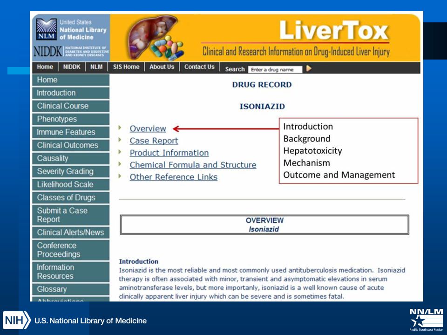
Task: Open the Case Report link
Action: [x=154, y=141]
